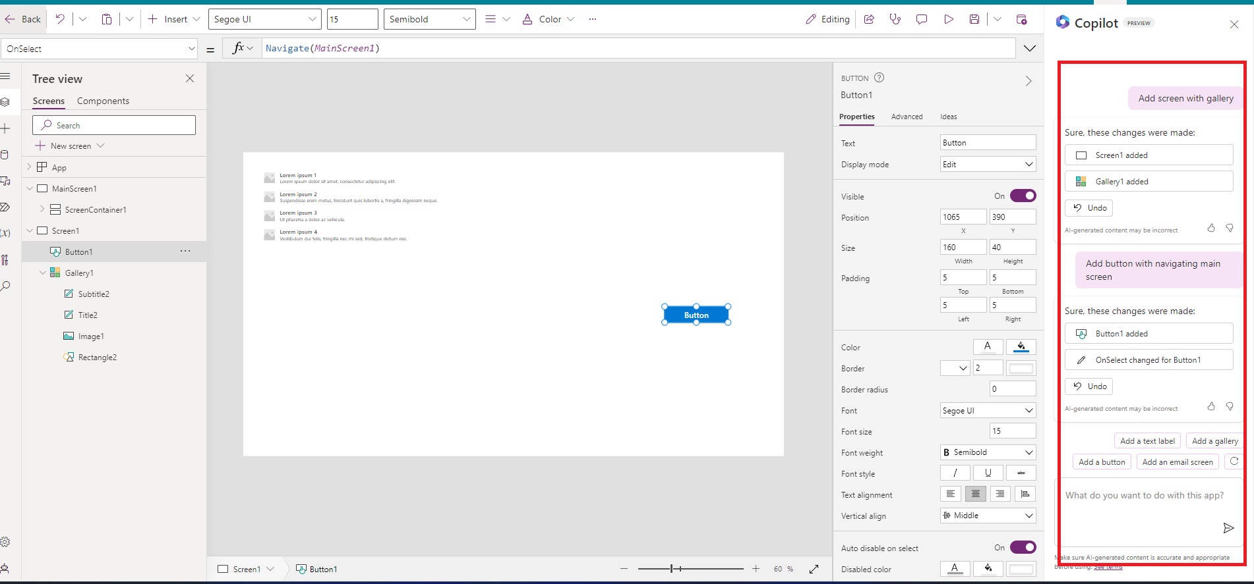Click the Add an email screen suggestion
Image resolution: width=1254 pixels, height=584 pixels.
pos(1177,462)
